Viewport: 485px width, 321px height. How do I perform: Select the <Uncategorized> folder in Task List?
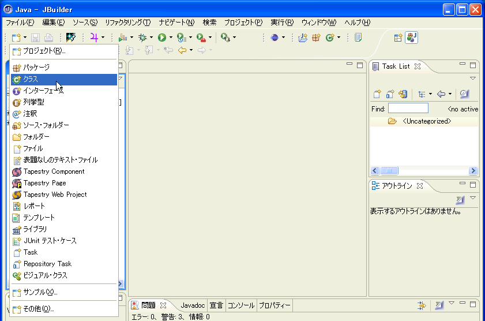click(426, 121)
